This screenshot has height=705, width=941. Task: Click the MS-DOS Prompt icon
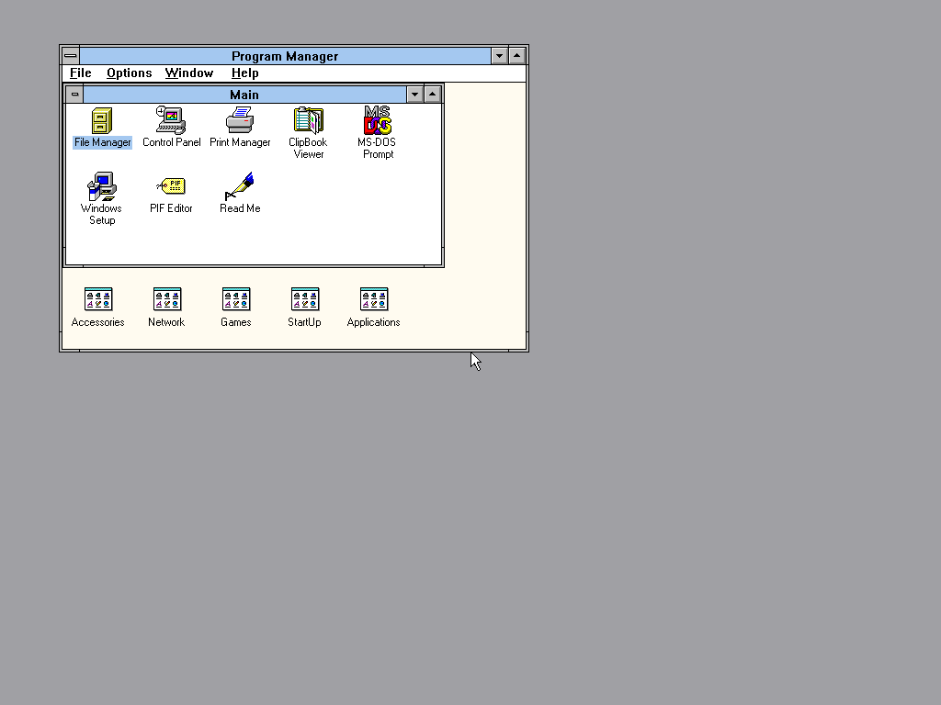point(377,121)
